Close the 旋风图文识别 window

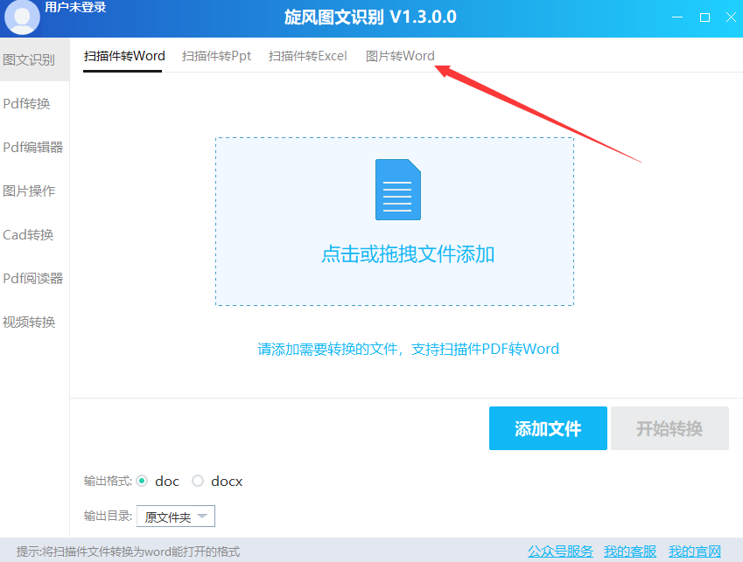point(731,17)
